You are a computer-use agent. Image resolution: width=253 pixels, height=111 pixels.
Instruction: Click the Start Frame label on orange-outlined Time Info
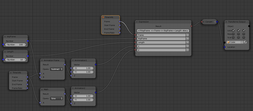[x=109, y=25]
